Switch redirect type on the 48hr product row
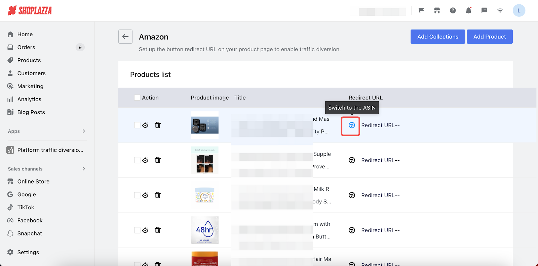The image size is (538, 266). coord(352,230)
